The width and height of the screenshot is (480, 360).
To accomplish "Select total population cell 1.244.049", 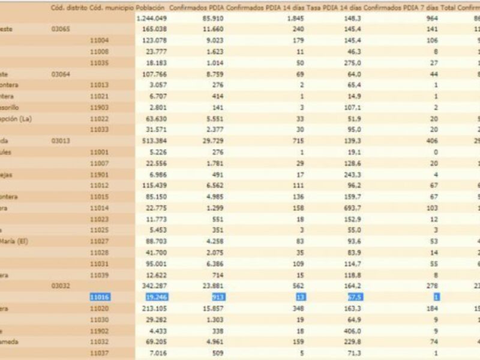I will [151, 18].
